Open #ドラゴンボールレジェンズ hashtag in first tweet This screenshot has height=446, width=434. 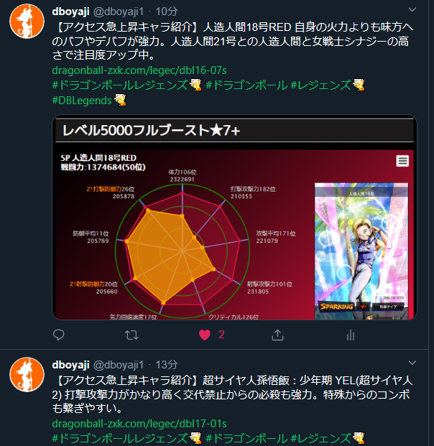click(x=120, y=85)
